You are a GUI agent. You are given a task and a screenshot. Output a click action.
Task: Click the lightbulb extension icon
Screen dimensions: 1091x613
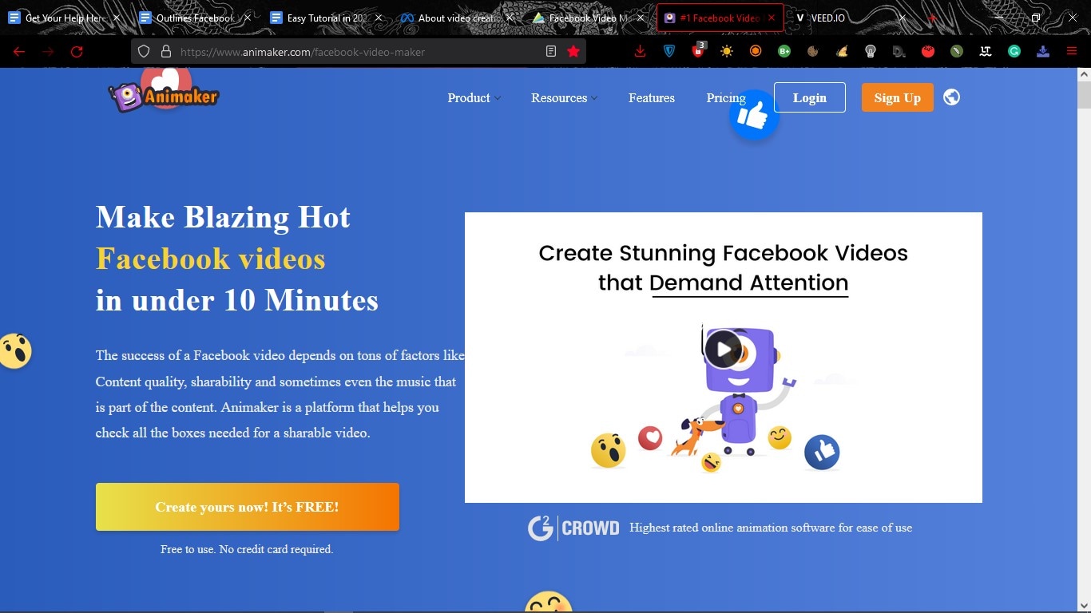pos(871,52)
